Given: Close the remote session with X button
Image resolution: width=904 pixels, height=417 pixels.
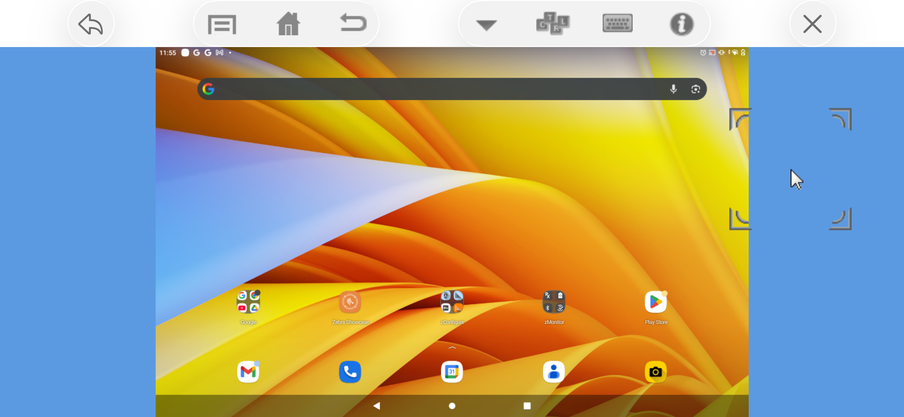Looking at the screenshot, I should pos(812,24).
